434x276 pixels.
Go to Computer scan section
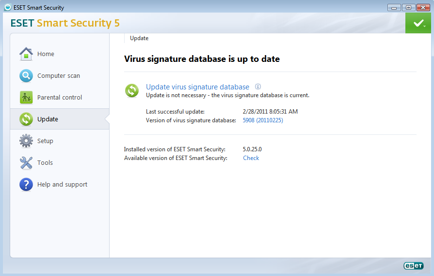pyautogui.click(x=59, y=76)
